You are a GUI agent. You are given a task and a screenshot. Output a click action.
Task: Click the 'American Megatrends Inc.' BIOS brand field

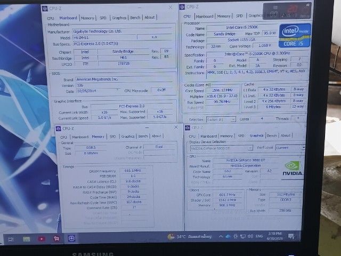click(125, 79)
